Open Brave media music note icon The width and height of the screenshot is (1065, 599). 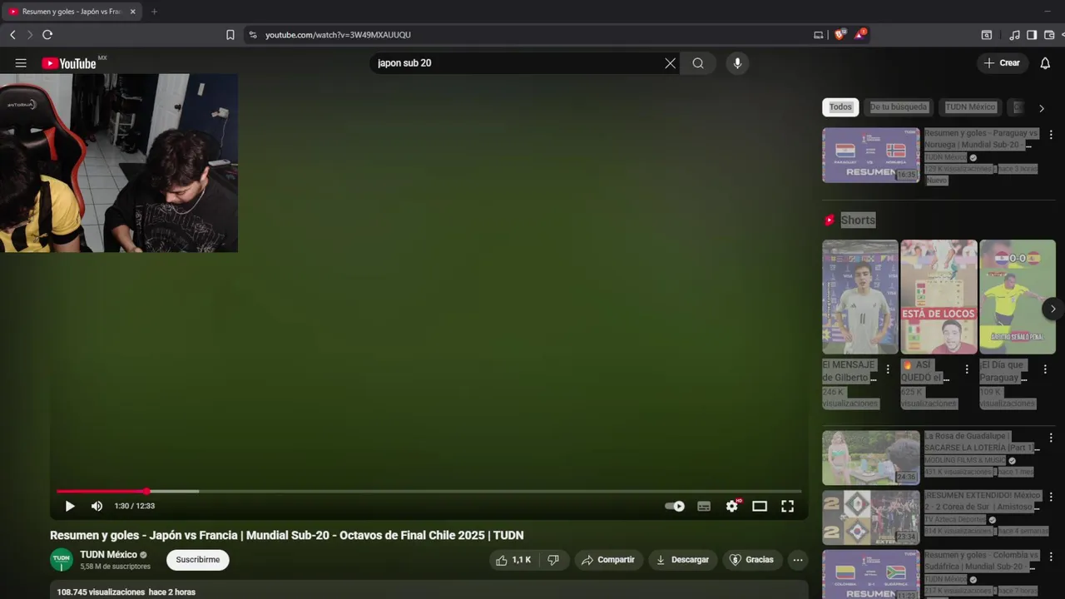pos(1014,35)
